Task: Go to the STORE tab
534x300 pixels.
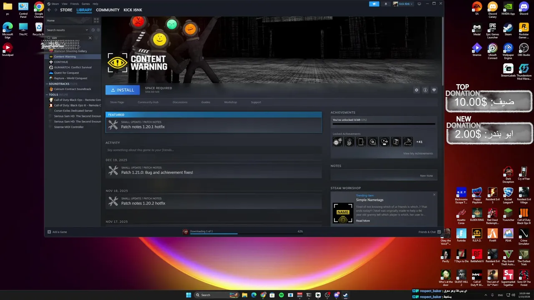Action: (66, 10)
